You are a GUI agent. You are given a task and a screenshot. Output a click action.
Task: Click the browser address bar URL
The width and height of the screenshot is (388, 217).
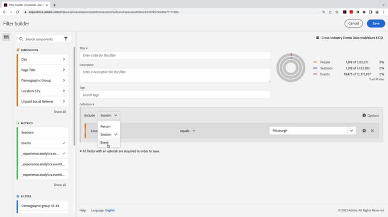point(103,12)
